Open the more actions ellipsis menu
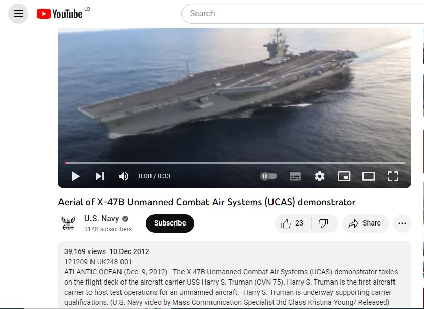The image size is (424, 309). (402, 223)
